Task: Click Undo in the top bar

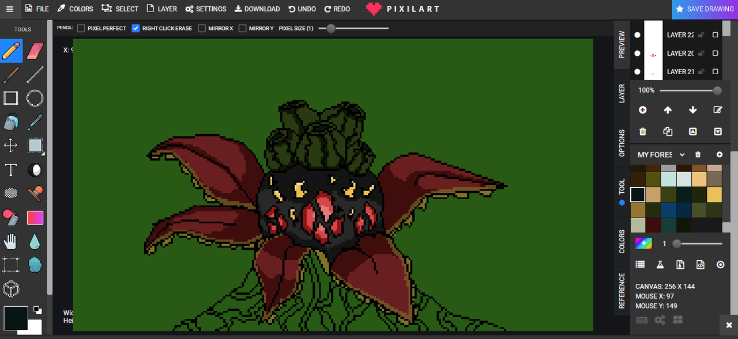Action: click(302, 9)
